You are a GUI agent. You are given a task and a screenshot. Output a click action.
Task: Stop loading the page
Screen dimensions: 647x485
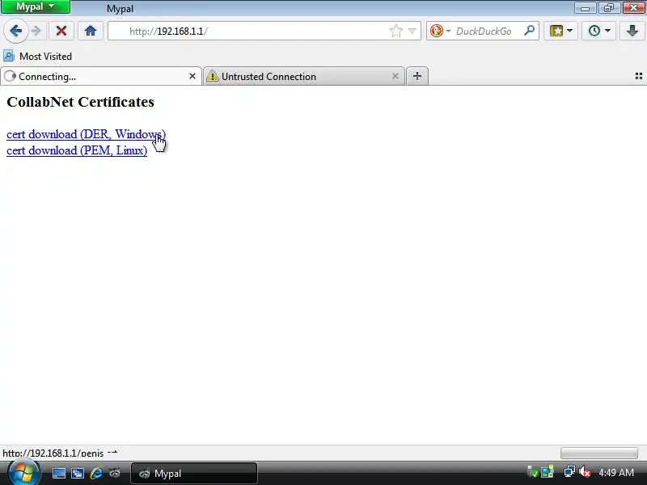click(x=61, y=31)
